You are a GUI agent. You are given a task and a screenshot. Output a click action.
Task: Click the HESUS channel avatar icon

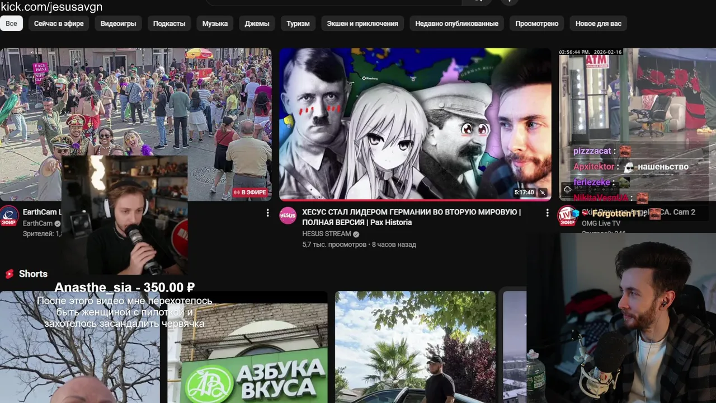(x=288, y=216)
